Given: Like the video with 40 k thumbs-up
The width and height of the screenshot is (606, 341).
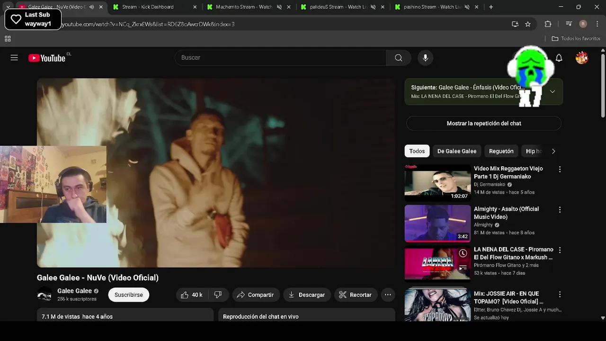Looking at the screenshot, I should point(191,295).
